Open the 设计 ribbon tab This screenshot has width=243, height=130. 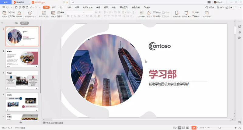click(x=62, y=7)
